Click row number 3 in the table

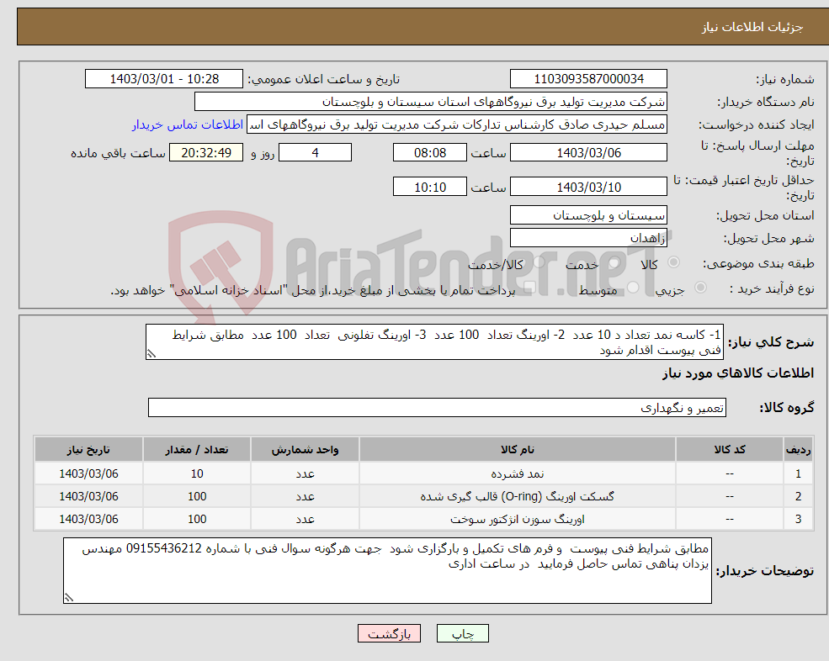799,520
